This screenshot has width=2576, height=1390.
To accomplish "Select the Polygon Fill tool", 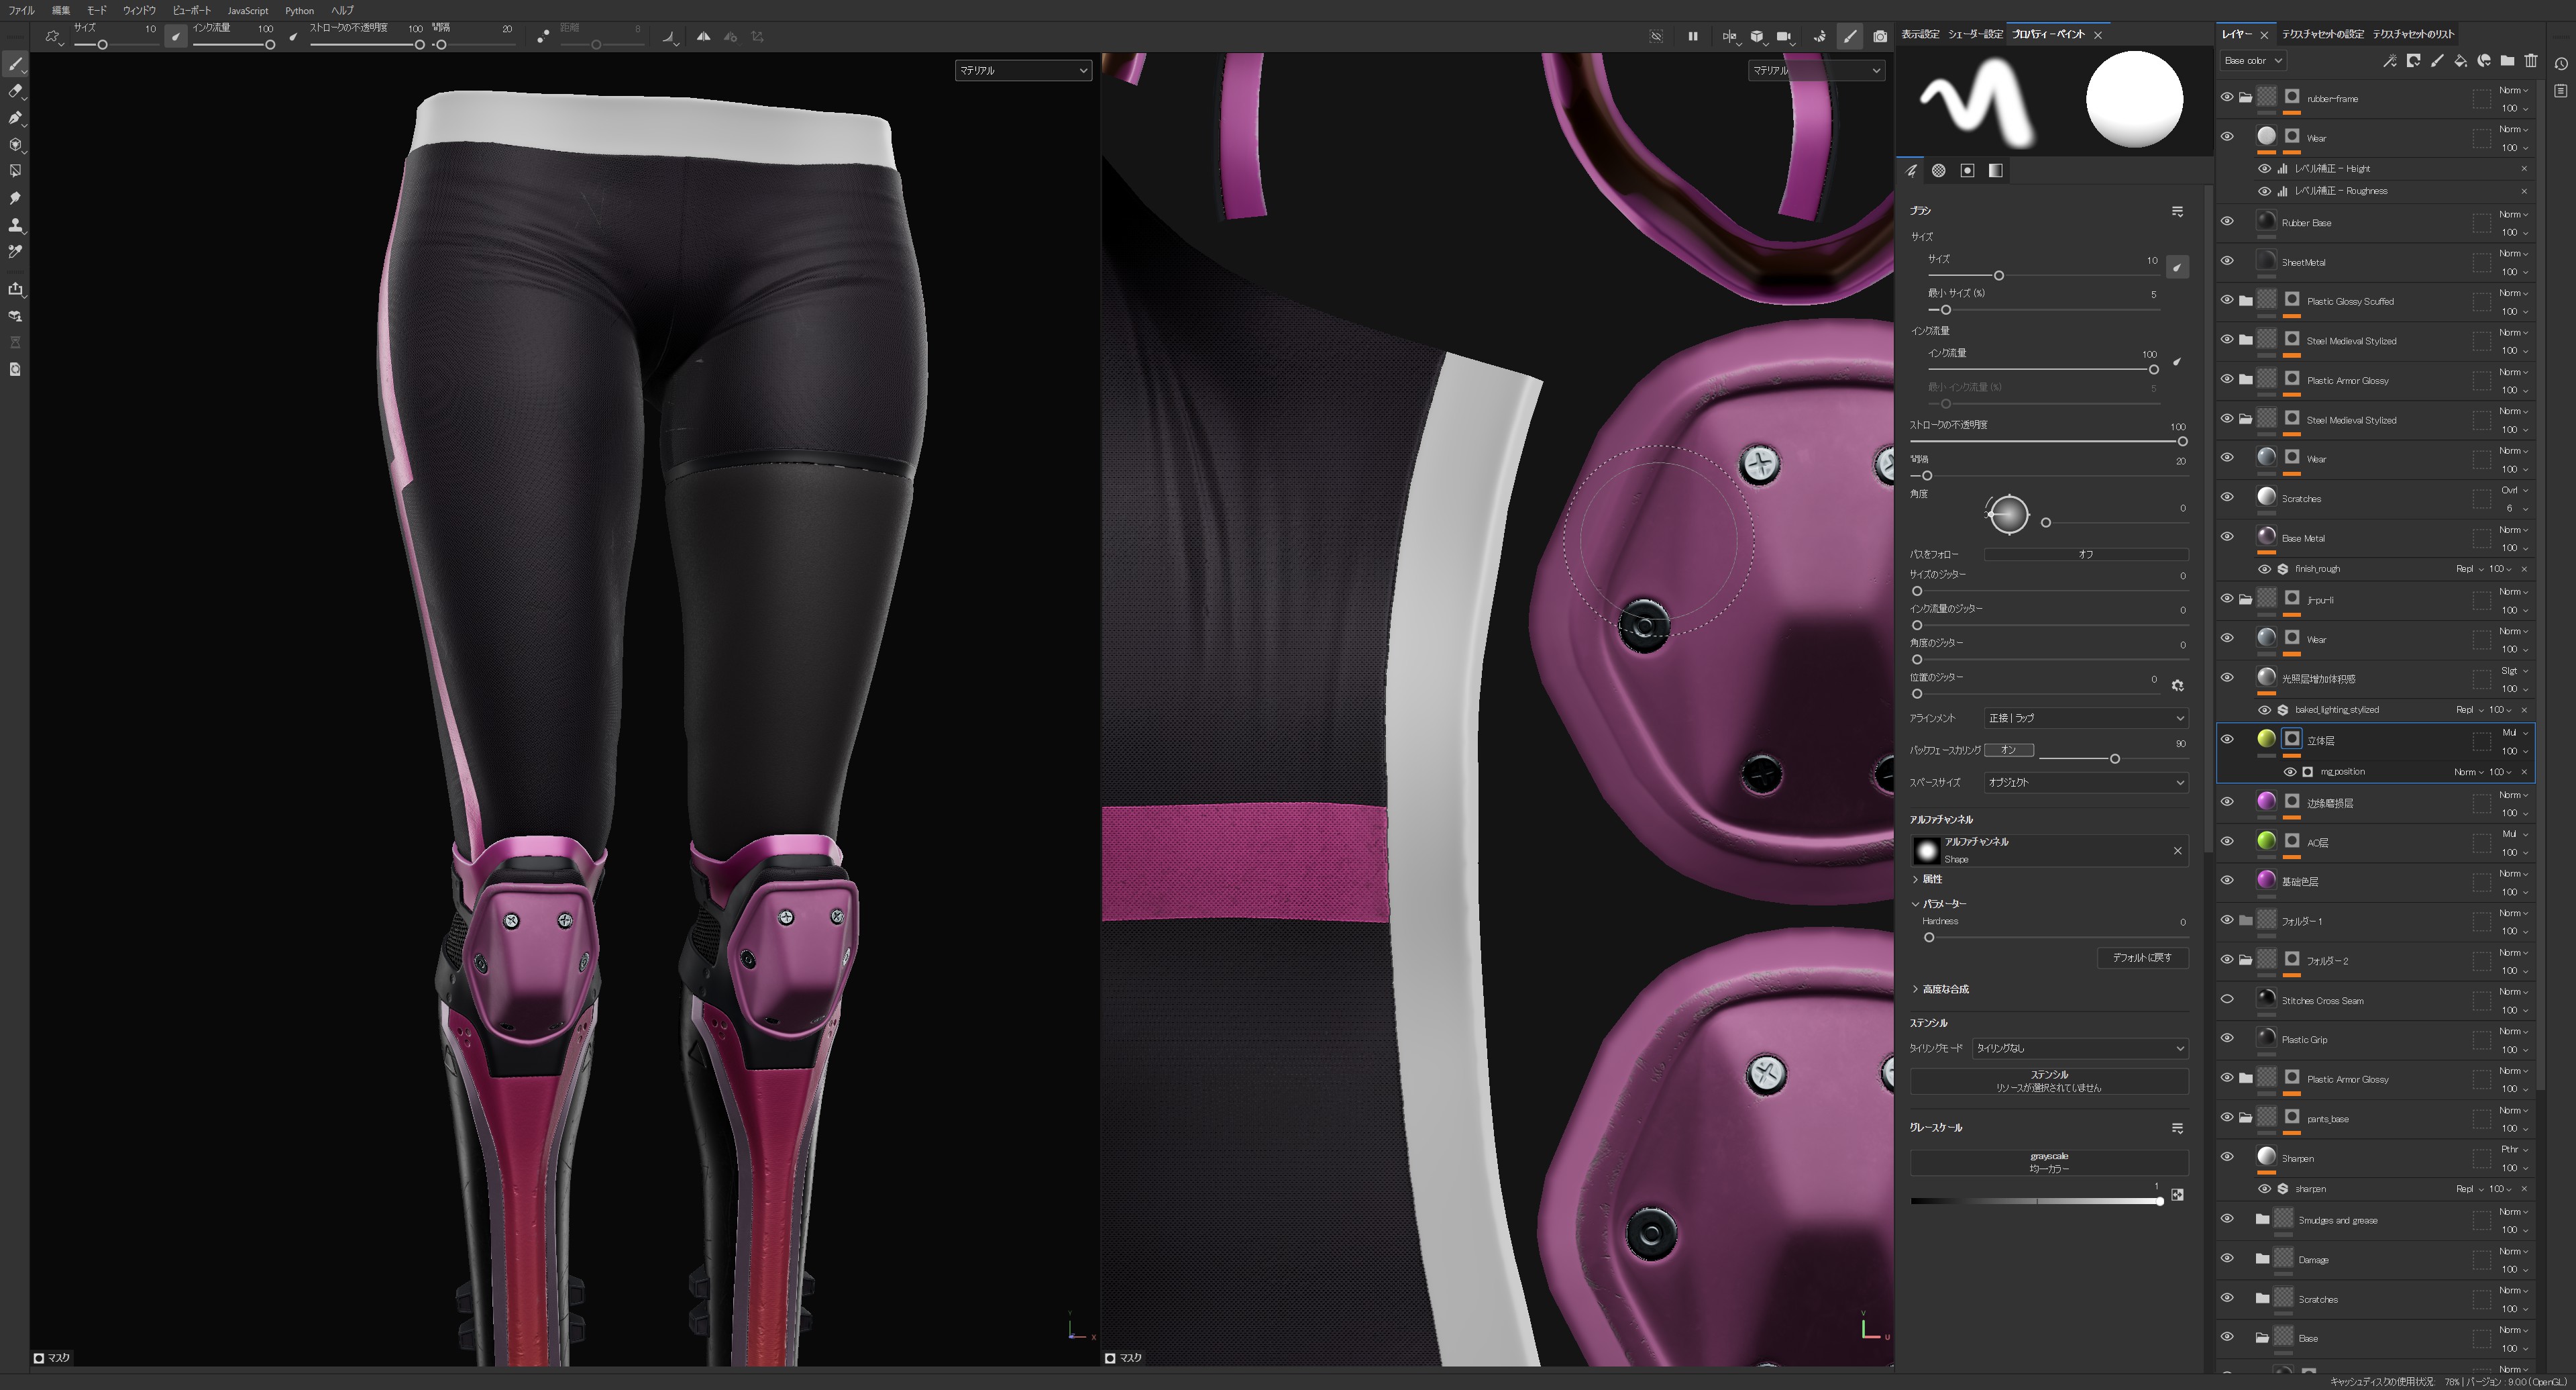I will point(15,171).
